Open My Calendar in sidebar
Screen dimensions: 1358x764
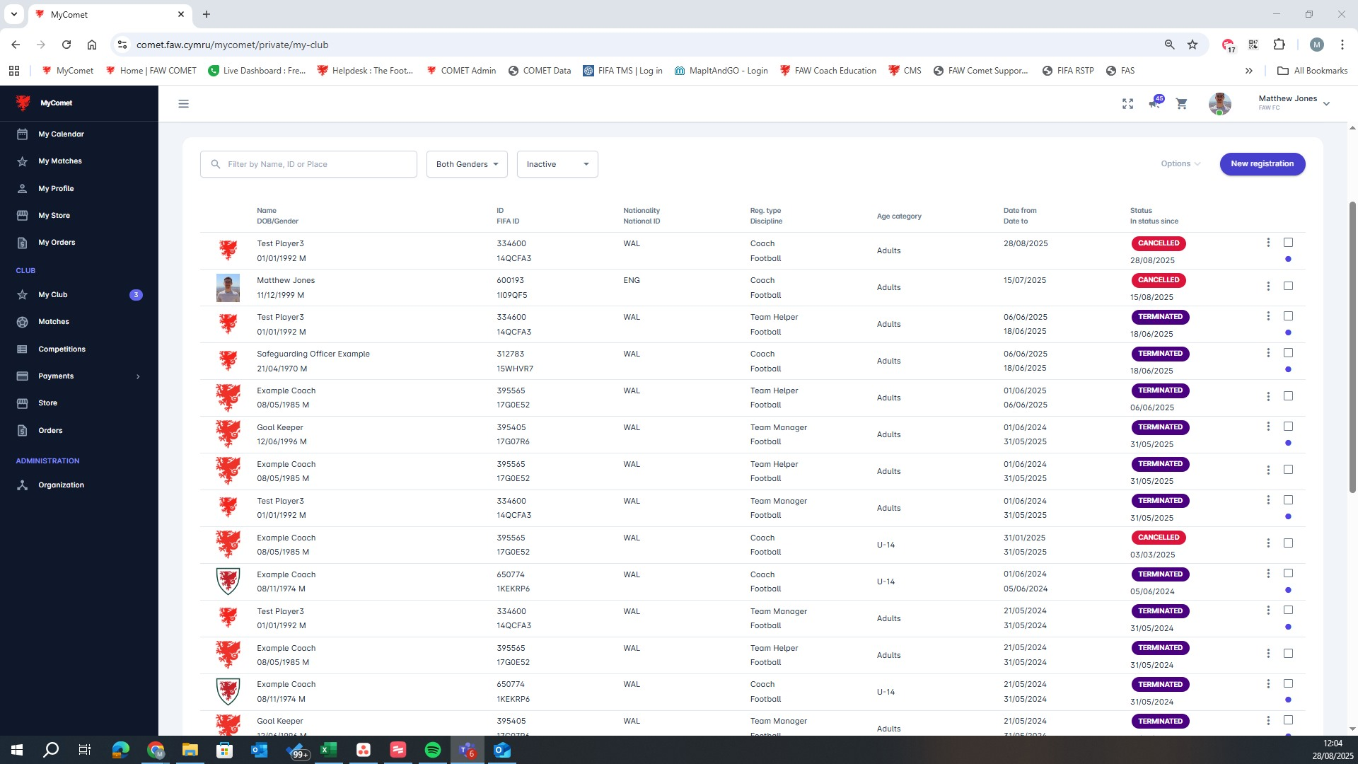(61, 134)
